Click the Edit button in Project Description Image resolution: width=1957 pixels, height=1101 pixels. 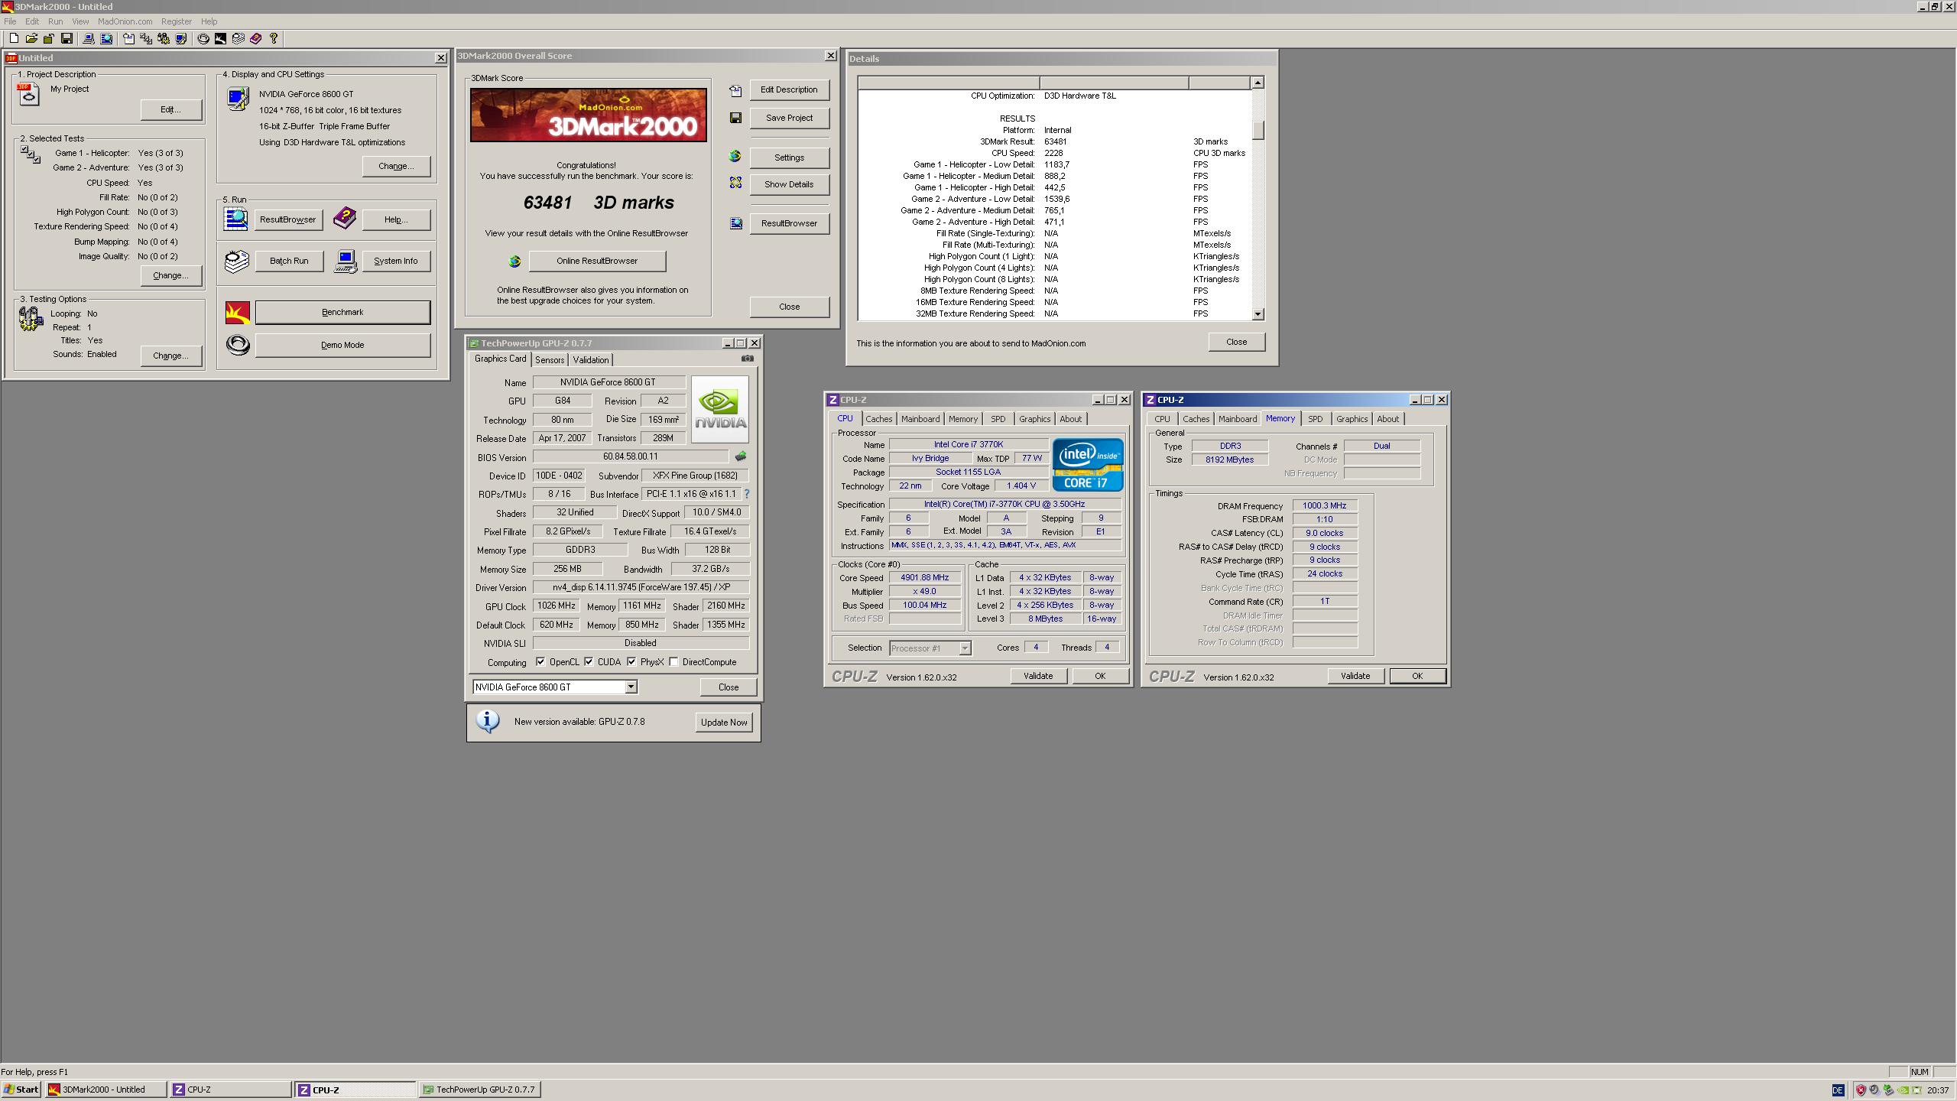(x=170, y=109)
